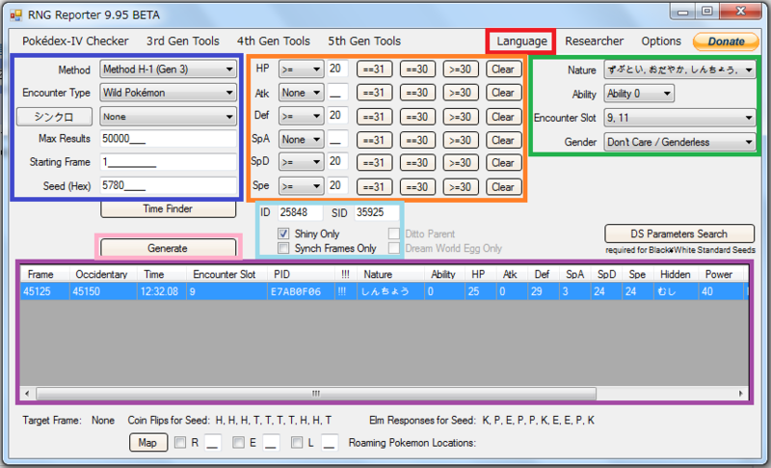The image size is (771, 468).
Task: Click the results scrollbar right arrow
Action: 740,393
